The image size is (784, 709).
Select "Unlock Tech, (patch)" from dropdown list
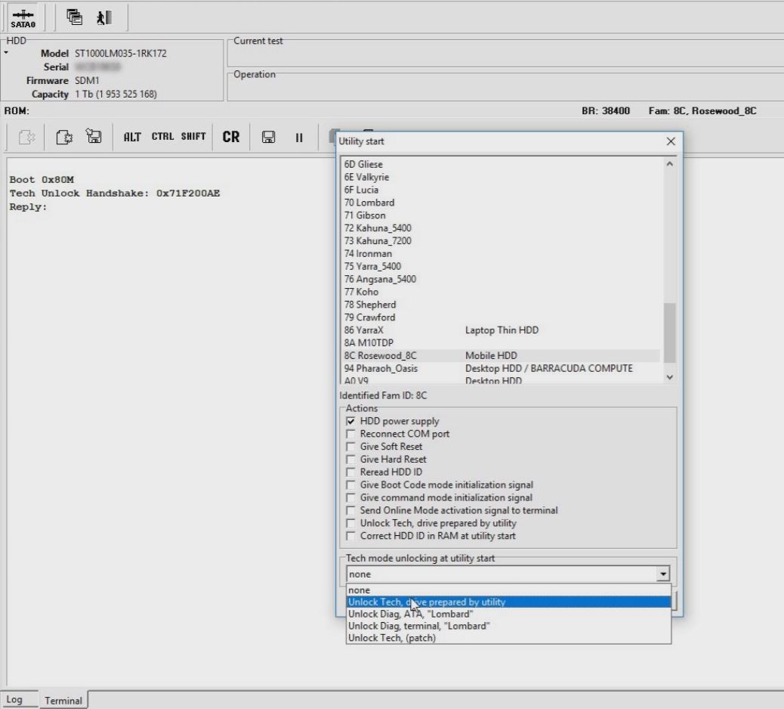392,638
